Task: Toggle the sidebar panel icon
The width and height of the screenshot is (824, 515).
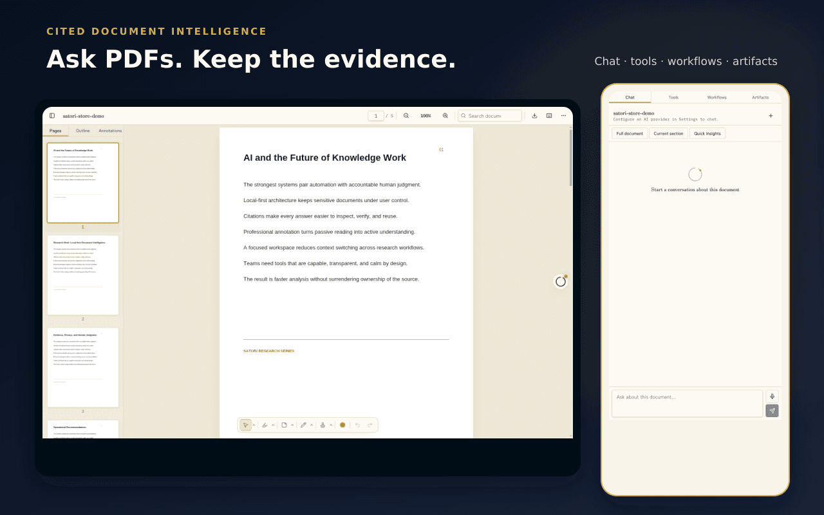Action: (52, 116)
